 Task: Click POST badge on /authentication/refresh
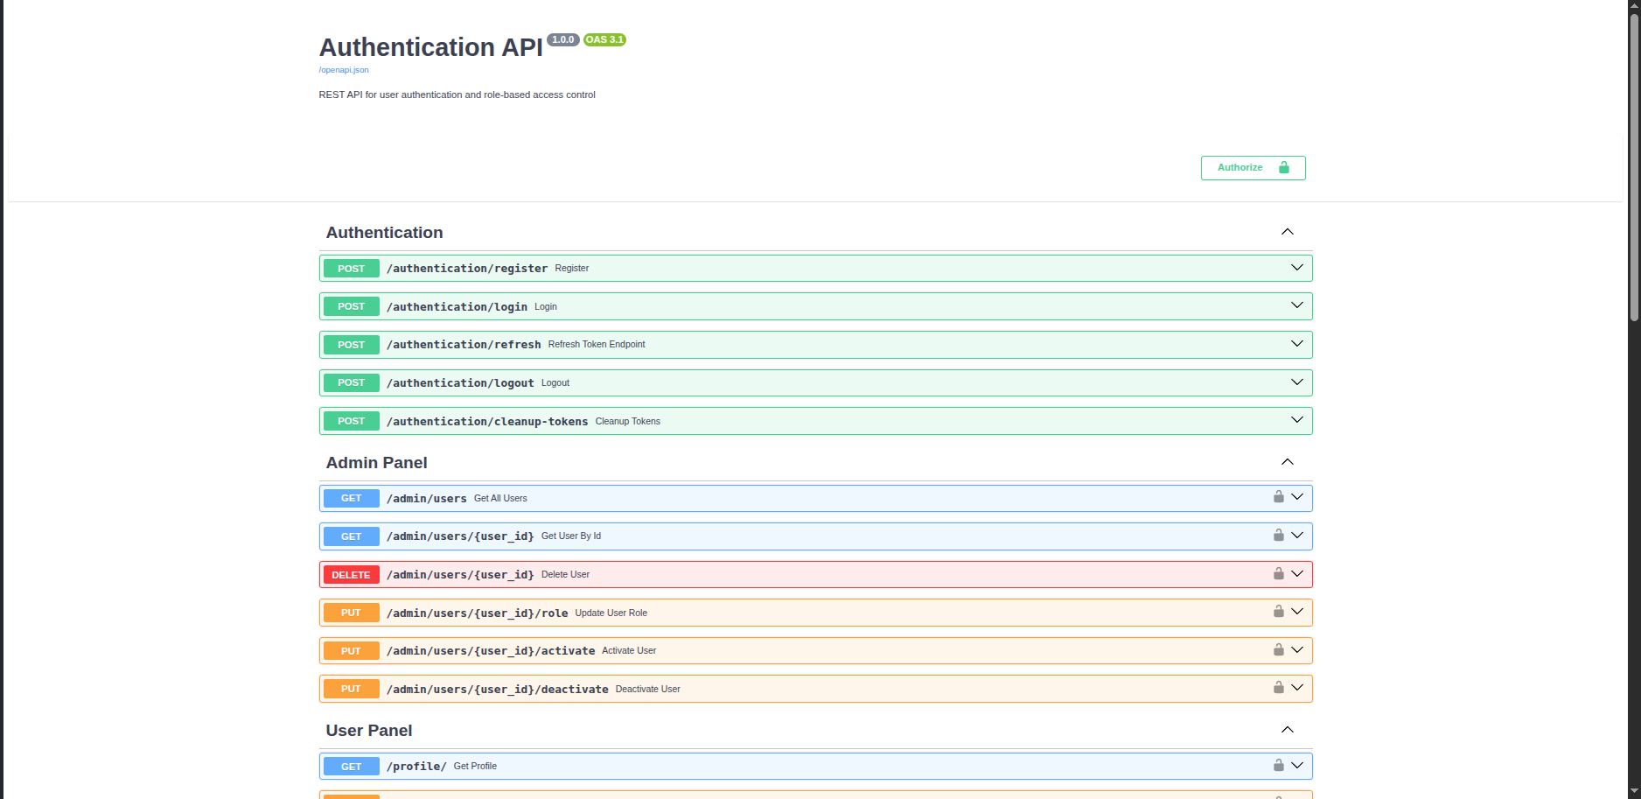pyautogui.click(x=351, y=345)
